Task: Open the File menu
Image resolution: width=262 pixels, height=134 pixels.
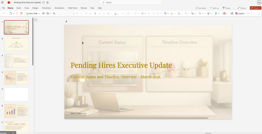Action: pos(3,8)
